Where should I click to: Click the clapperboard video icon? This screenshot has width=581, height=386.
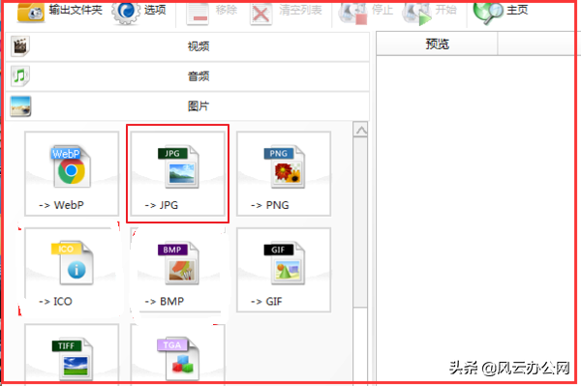tap(20, 46)
